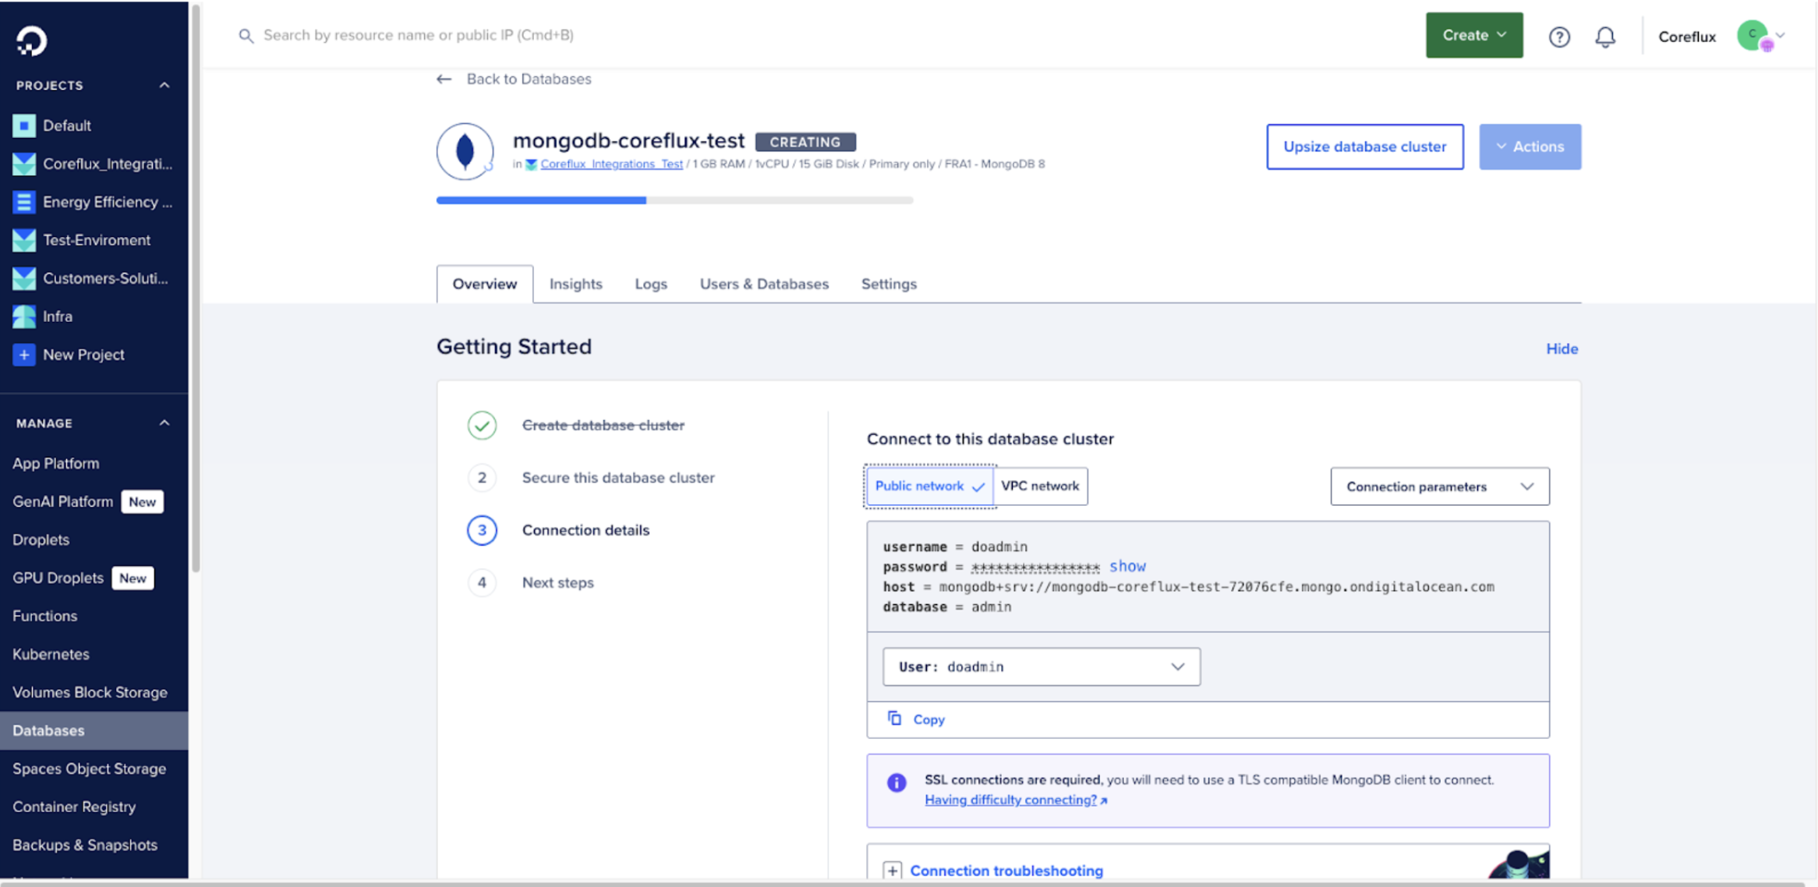Click the help question mark icon

point(1559,37)
